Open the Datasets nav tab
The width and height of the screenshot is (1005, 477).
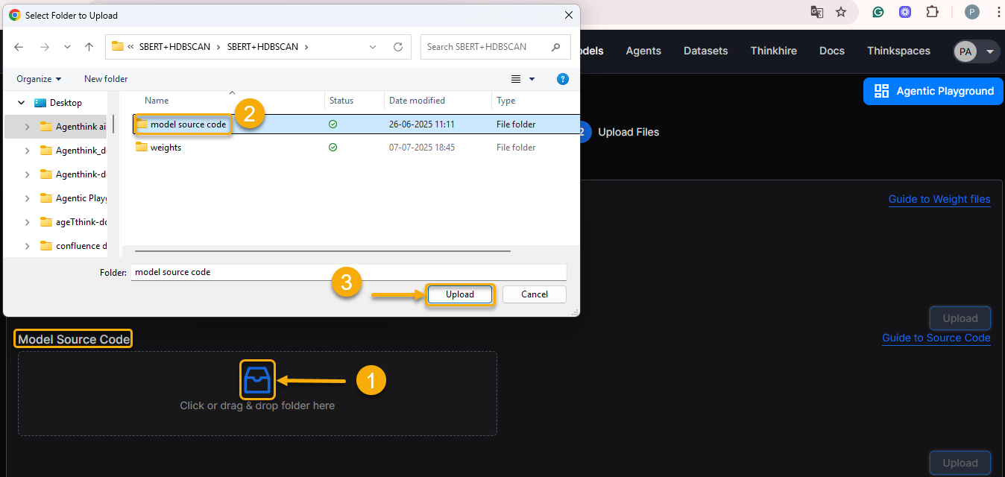(705, 51)
